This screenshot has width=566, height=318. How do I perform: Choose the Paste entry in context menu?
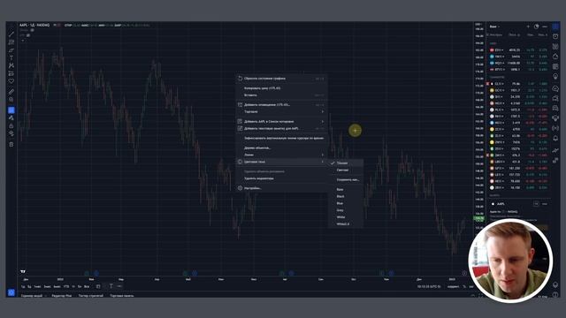tap(281, 95)
